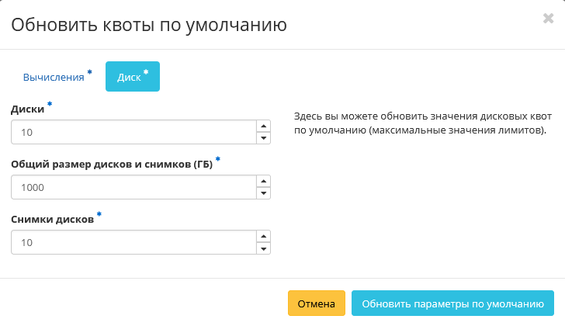The width and height of the screenshot is (565, 326).
Task: Raise the Снимки дисков count by one
Action: click(x=264, y=237)
